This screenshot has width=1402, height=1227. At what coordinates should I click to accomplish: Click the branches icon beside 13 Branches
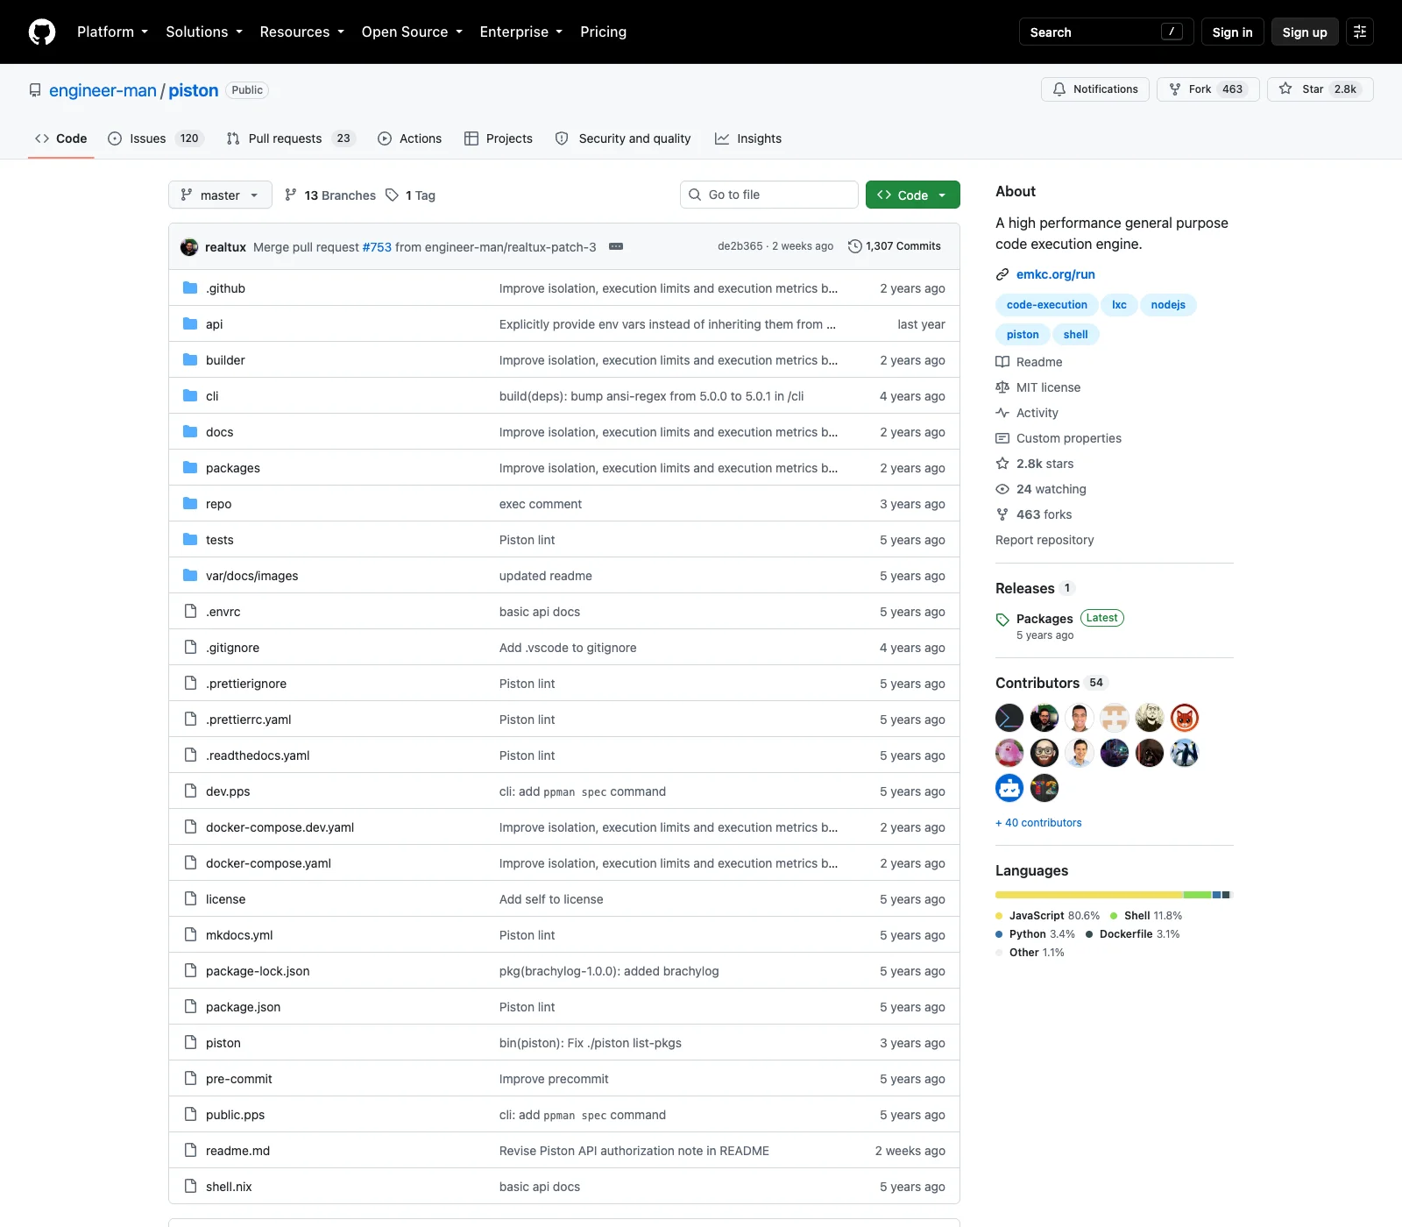point(291,195)
